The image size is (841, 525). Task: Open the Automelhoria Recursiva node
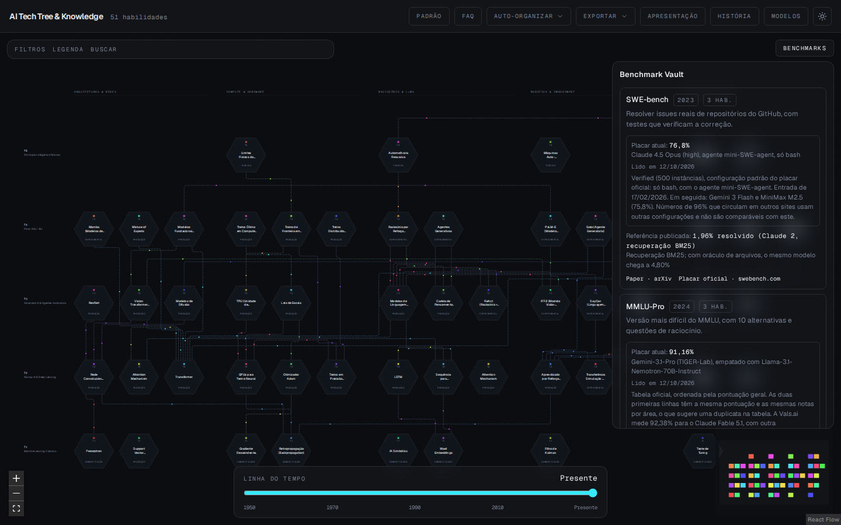(x=398, y=155)
